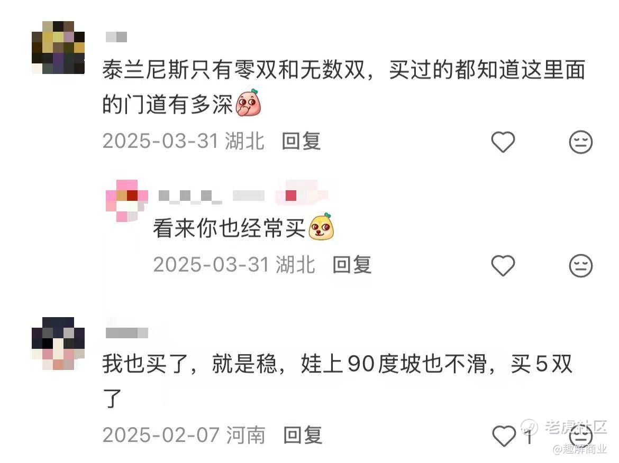Select comment text 我也买了，就是稳
The image size is (619, 463).
tap(190, 364)
